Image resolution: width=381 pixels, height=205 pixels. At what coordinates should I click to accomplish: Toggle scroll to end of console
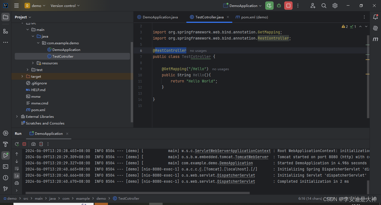(x=17, y=176)
